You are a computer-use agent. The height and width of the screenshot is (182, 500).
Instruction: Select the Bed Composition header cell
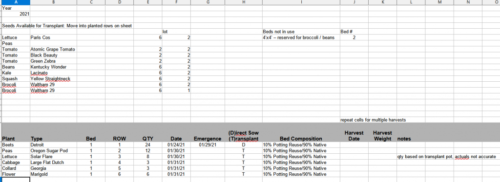(x=301, y=135)
